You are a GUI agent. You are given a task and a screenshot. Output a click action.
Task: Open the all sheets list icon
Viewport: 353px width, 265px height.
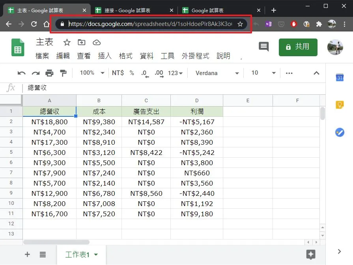[x=43, y=254]
